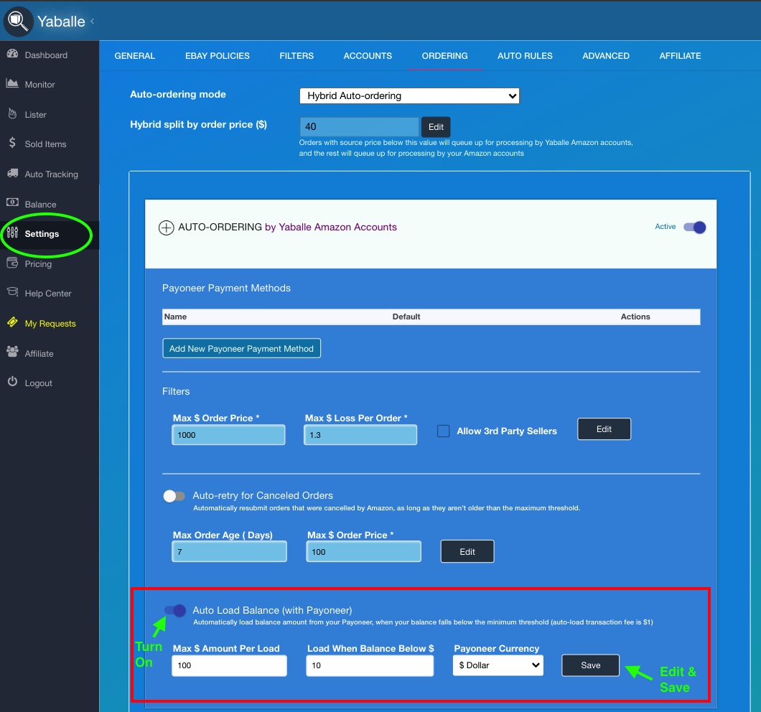761x712 pixels.
Task: Select the ORDERING tab
Action: [x=445, y=56]
